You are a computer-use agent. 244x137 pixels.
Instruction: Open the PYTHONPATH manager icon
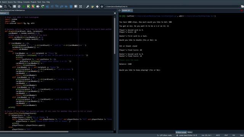click(92, 6)
